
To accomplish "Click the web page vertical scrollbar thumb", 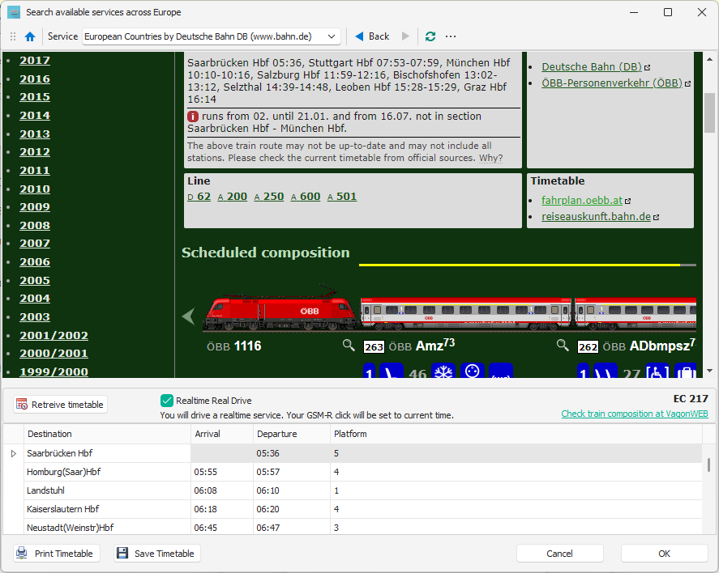I will (709, 112).
